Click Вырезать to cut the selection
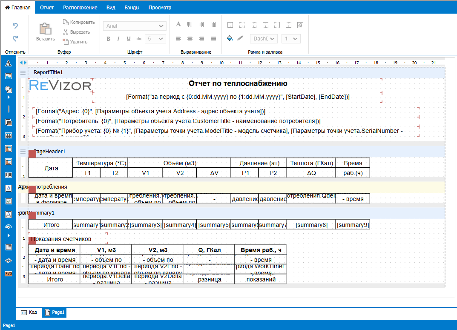This screenshot has width=457, height=330. click(x=76, y=32)
